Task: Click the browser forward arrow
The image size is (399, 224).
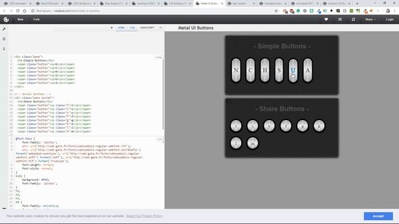Action: 11,11
